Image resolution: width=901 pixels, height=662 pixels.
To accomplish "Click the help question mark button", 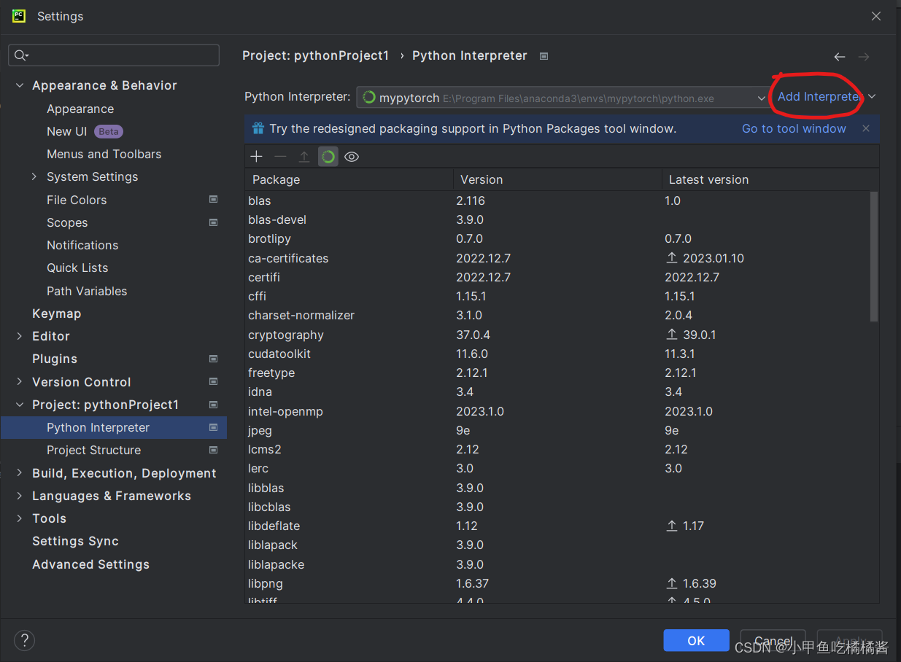I will tap(25, 641).
